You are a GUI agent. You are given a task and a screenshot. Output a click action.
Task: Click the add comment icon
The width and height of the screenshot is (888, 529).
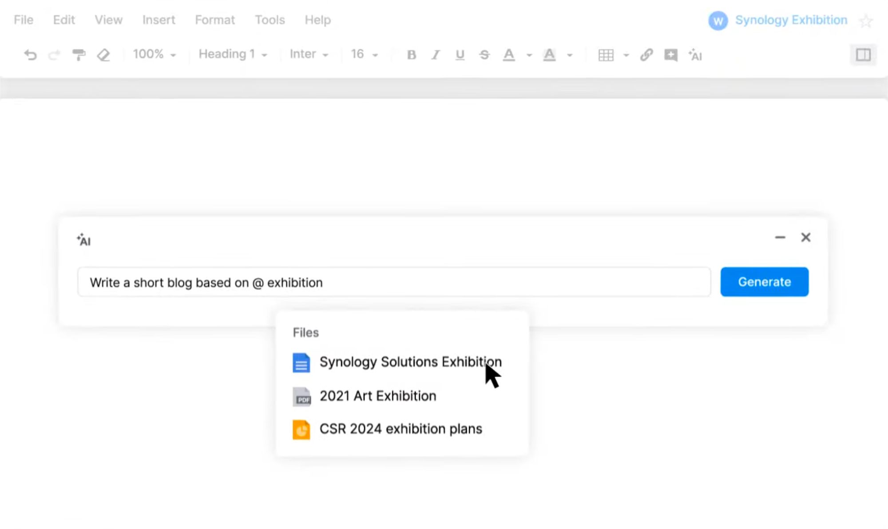pos(670,55)
